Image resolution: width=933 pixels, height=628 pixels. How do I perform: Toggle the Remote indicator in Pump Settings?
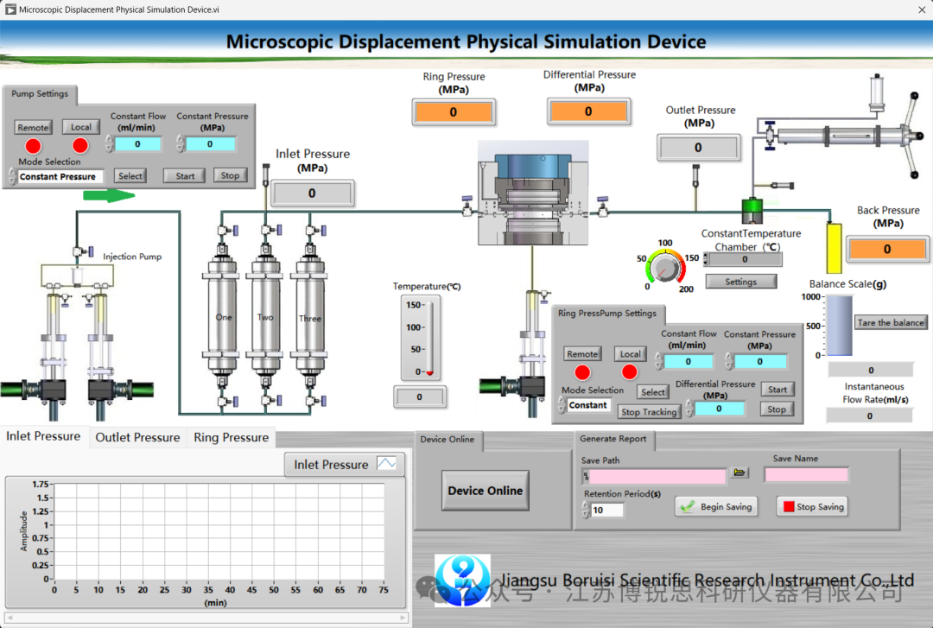tap(34, 146)
